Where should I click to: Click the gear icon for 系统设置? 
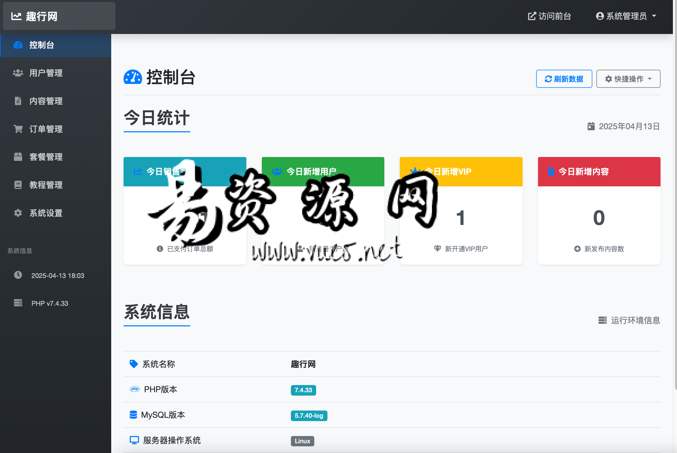coord(18,213)
